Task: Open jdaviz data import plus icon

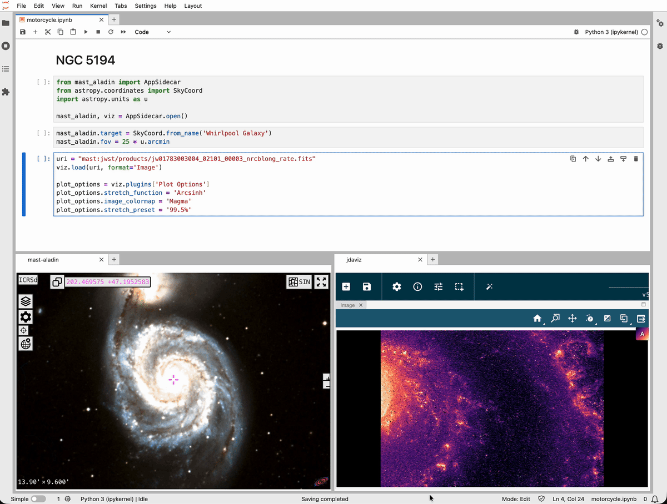Action: click(346, 287)
